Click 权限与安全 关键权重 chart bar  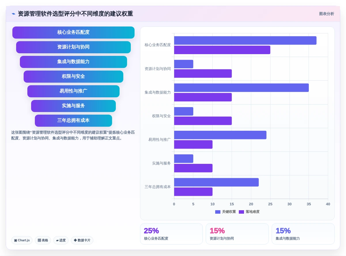click(184, 111)
